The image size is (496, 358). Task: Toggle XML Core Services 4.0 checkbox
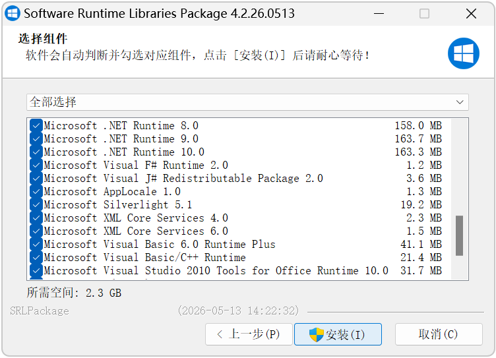tap(36, 218)
